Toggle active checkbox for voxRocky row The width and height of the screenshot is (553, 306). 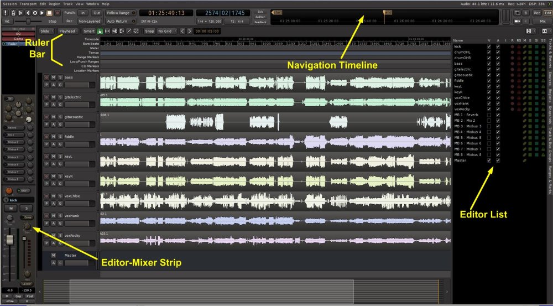(x=498, y=110)
